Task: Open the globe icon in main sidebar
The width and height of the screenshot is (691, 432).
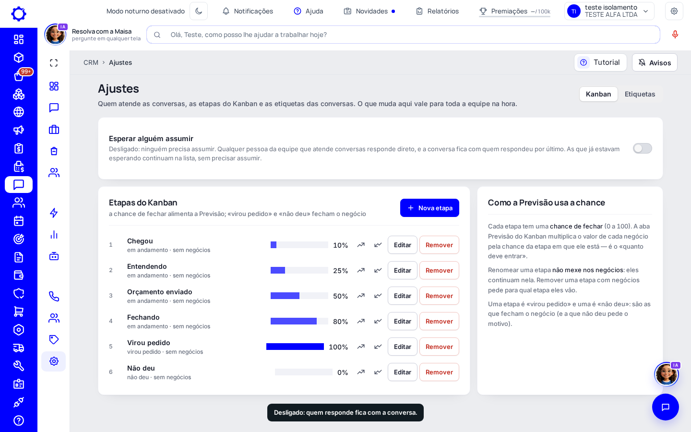Action: (19, 112)
